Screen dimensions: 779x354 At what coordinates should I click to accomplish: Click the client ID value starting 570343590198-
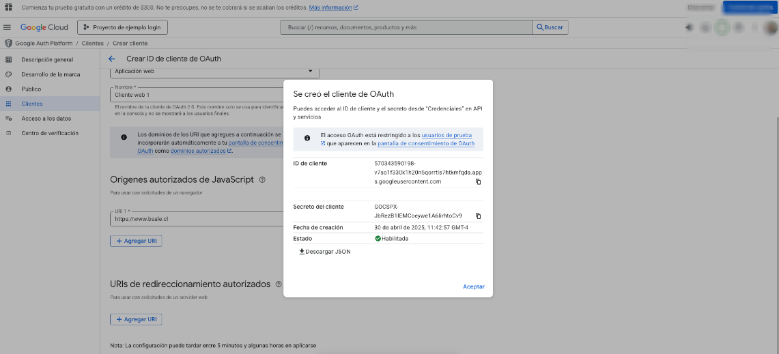[x=427, y=173]
